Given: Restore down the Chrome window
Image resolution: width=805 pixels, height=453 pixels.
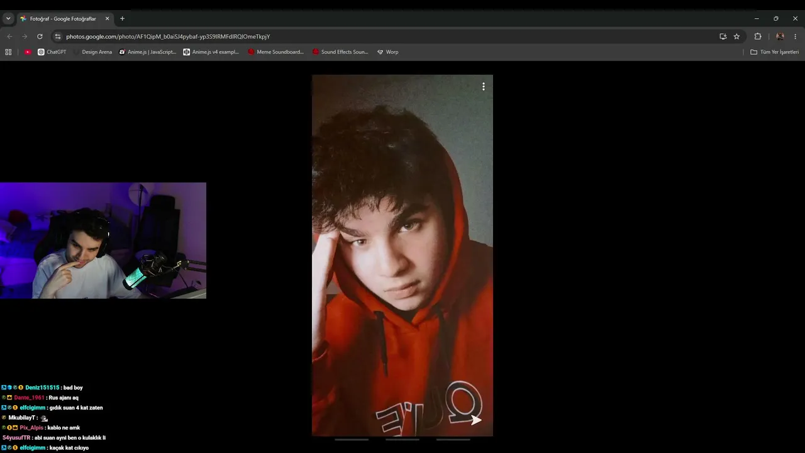Looking at the screenshot, I should (776, 19).
